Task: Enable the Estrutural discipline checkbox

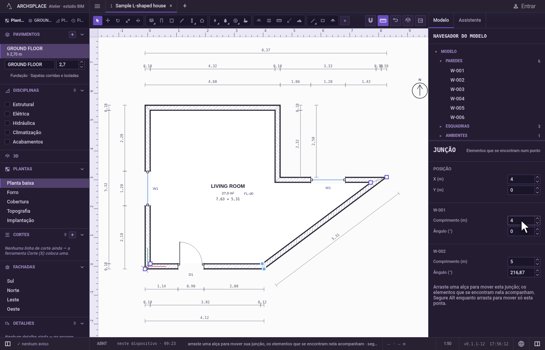Action: (7, 105)
